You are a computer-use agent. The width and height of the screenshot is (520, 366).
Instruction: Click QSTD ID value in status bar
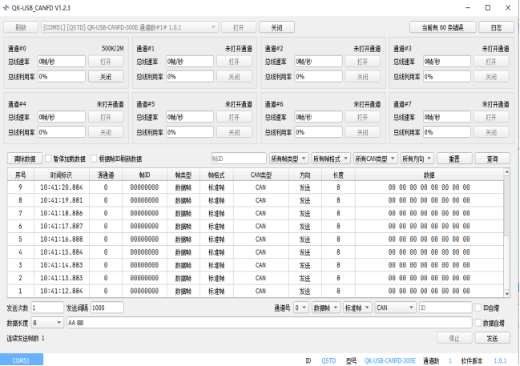click(329, 360)
